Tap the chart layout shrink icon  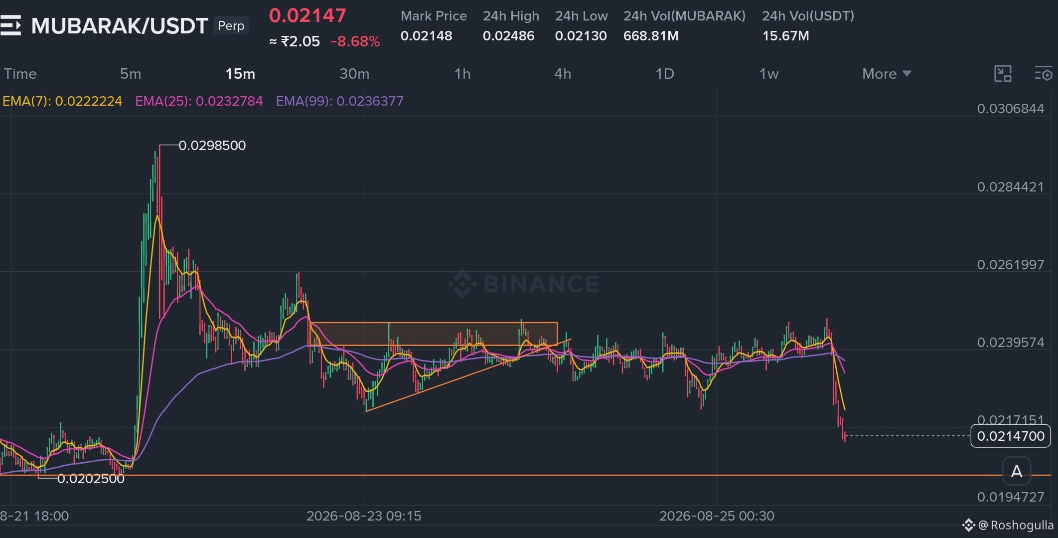click(x=1003, y=74)
